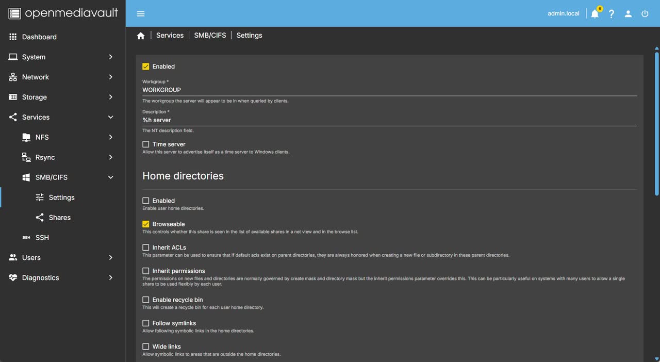This screenshot has width=660, height=362.
Task: Toggle the hamburger navigation menu
Action: 141,14
